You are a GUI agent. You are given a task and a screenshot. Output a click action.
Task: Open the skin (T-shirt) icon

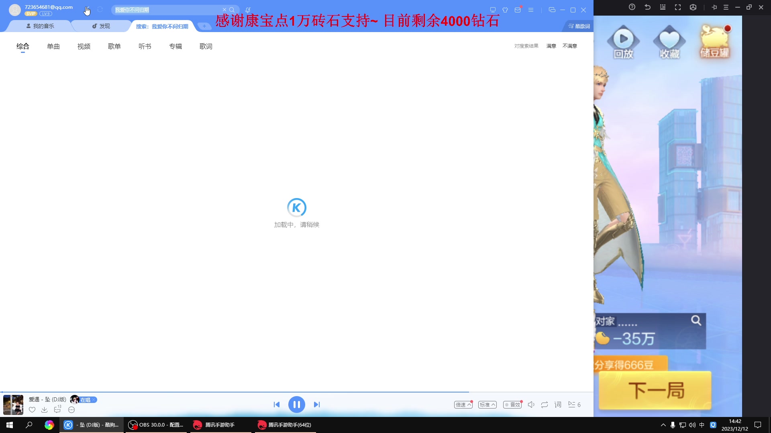coord(505,10)
